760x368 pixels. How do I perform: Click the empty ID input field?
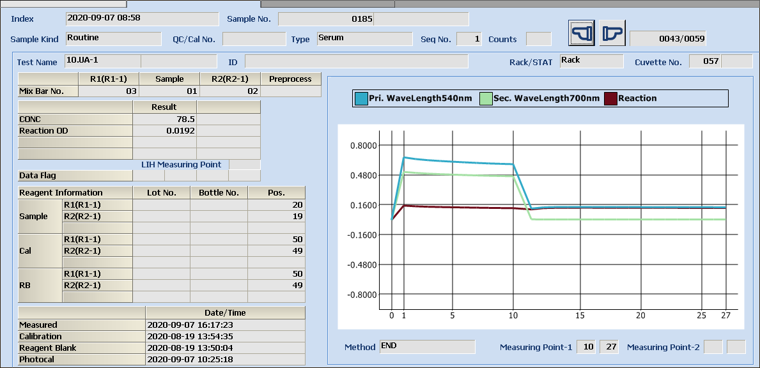coord(356,61)
